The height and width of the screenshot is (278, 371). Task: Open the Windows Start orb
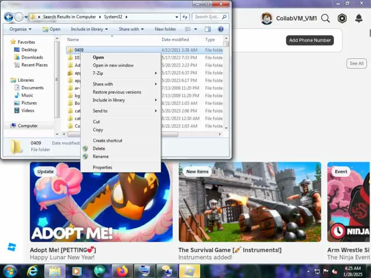click(10, 271)
